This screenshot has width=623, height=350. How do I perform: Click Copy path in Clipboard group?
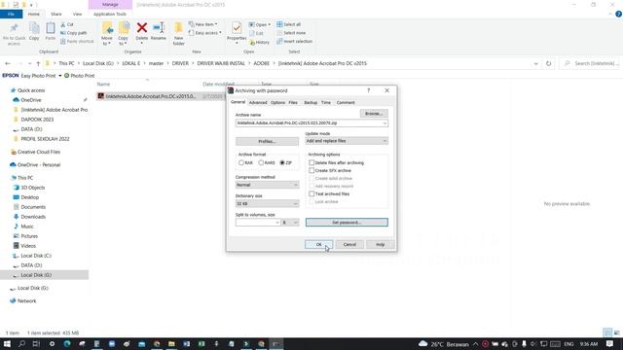[x=74, y=33]
